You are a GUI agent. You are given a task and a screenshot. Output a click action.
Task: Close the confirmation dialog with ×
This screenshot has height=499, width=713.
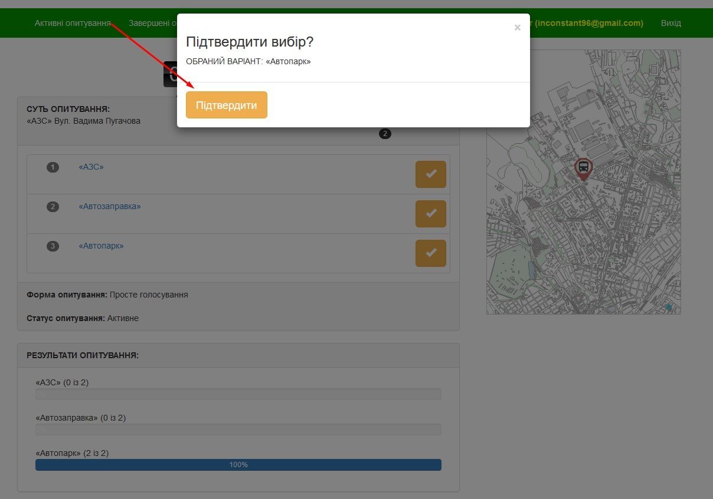[x=517, y=28]
